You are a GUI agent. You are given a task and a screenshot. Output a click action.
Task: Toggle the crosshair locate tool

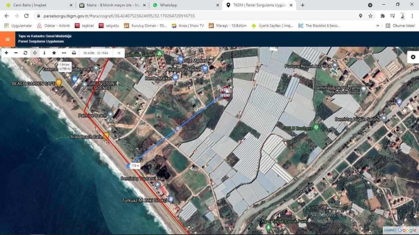(35, 53)
